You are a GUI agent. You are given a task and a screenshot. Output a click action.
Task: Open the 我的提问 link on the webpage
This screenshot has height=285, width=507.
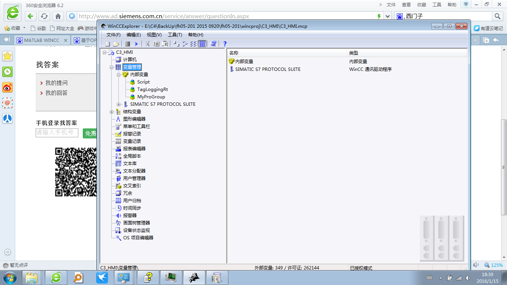pyautogui.click(x=57, y=83)
